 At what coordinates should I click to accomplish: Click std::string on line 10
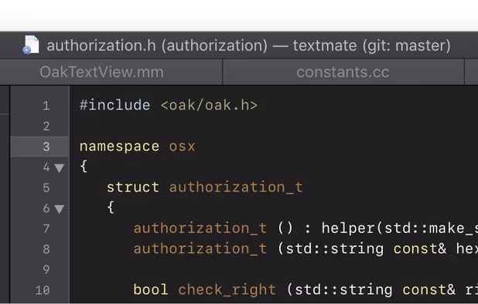[344, 289]
